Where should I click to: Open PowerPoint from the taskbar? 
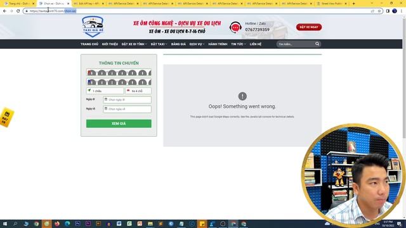pyautogui.click(x=140, y=224)
